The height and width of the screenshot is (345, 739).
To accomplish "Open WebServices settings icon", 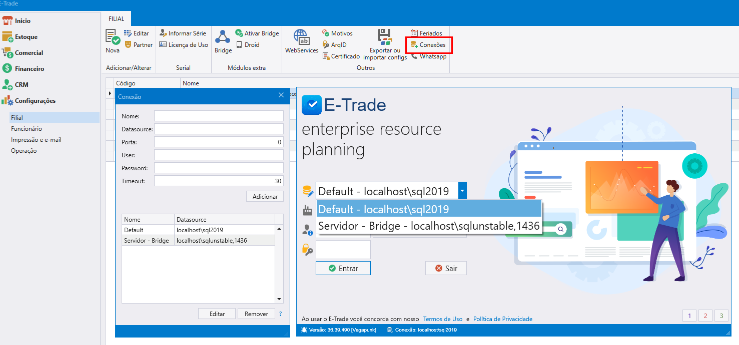I will 301,37.
